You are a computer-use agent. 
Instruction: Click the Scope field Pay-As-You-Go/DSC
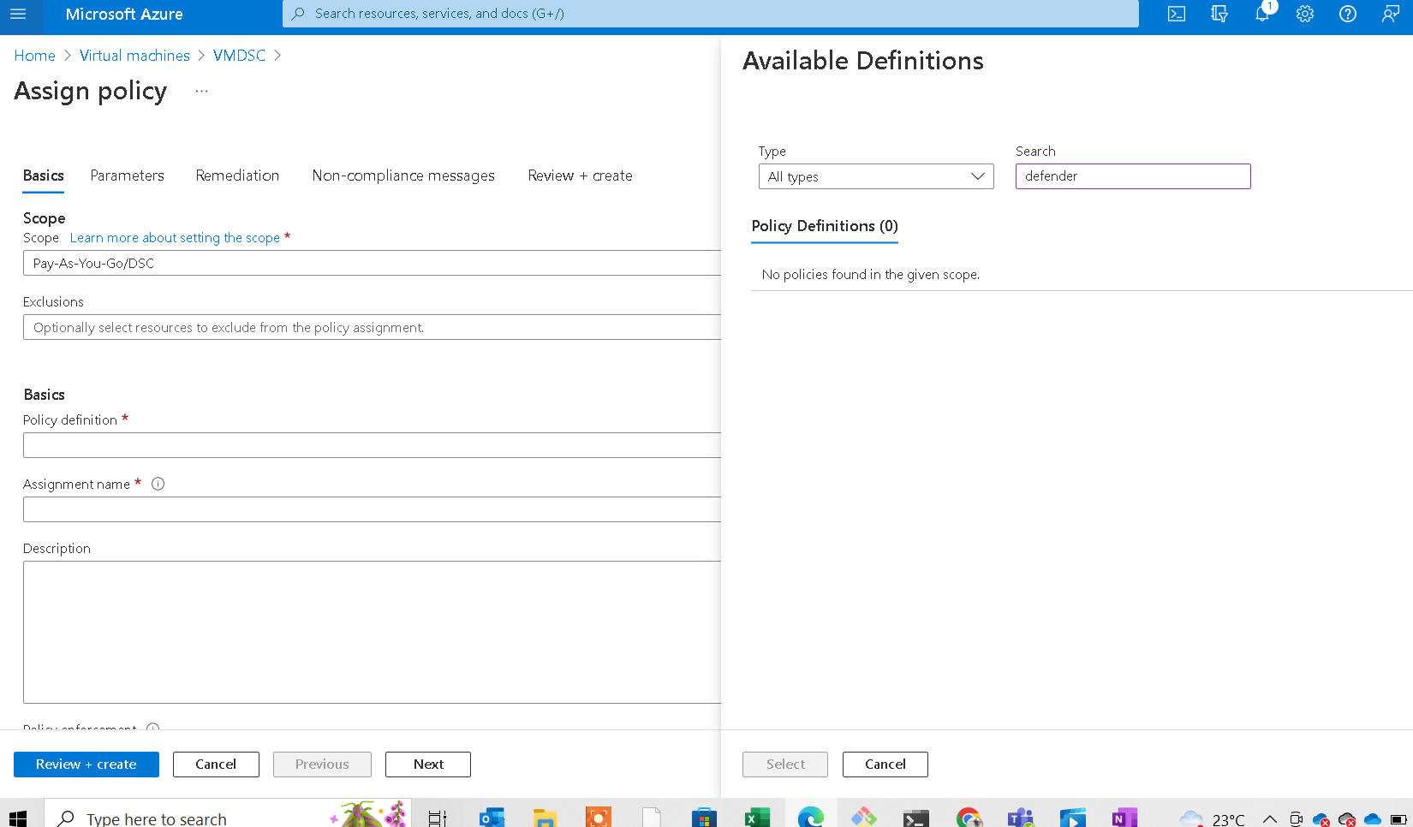click(x=372, y=263)
